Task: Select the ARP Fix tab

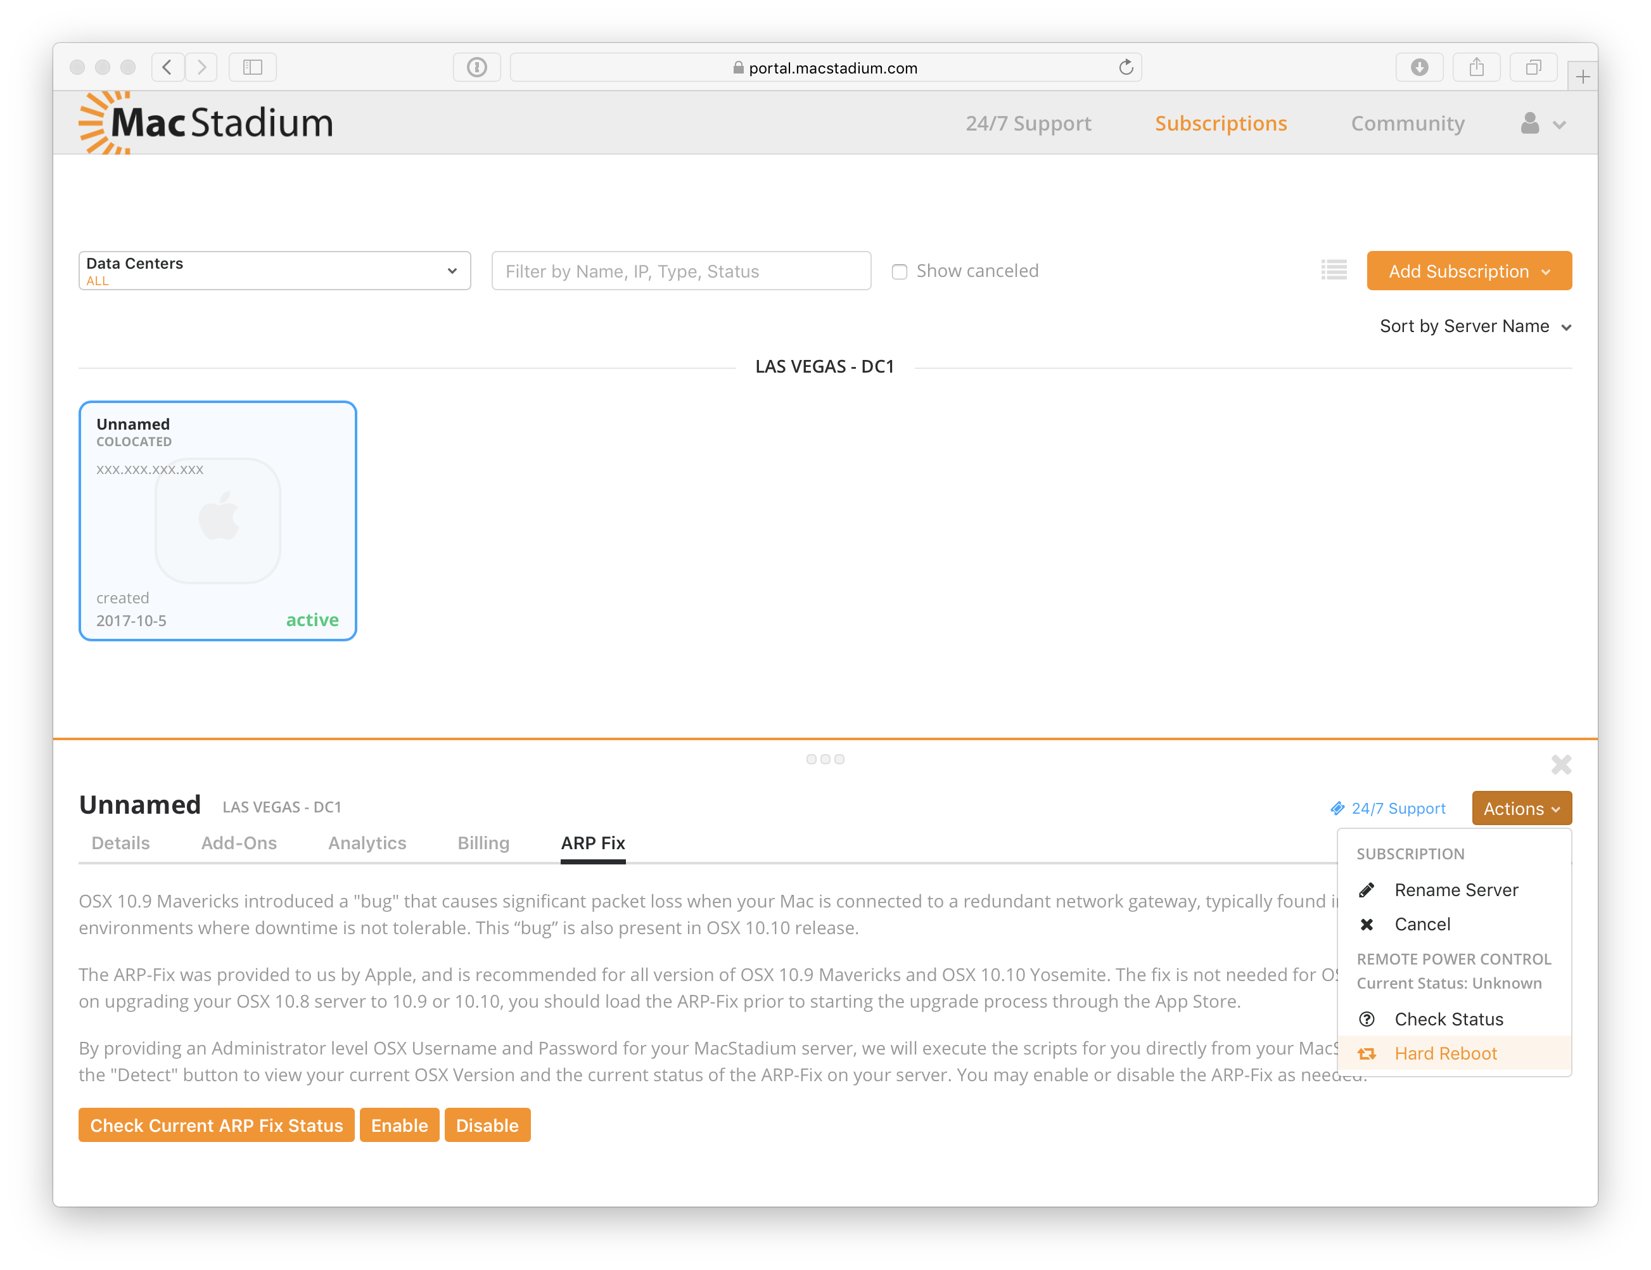Action: click(x=592, y=843)
